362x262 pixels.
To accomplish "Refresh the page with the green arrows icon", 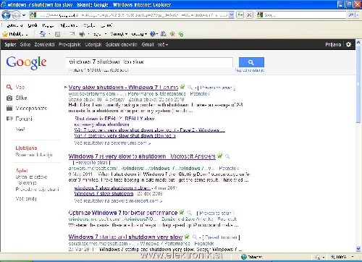I will (x=240, y=15).
